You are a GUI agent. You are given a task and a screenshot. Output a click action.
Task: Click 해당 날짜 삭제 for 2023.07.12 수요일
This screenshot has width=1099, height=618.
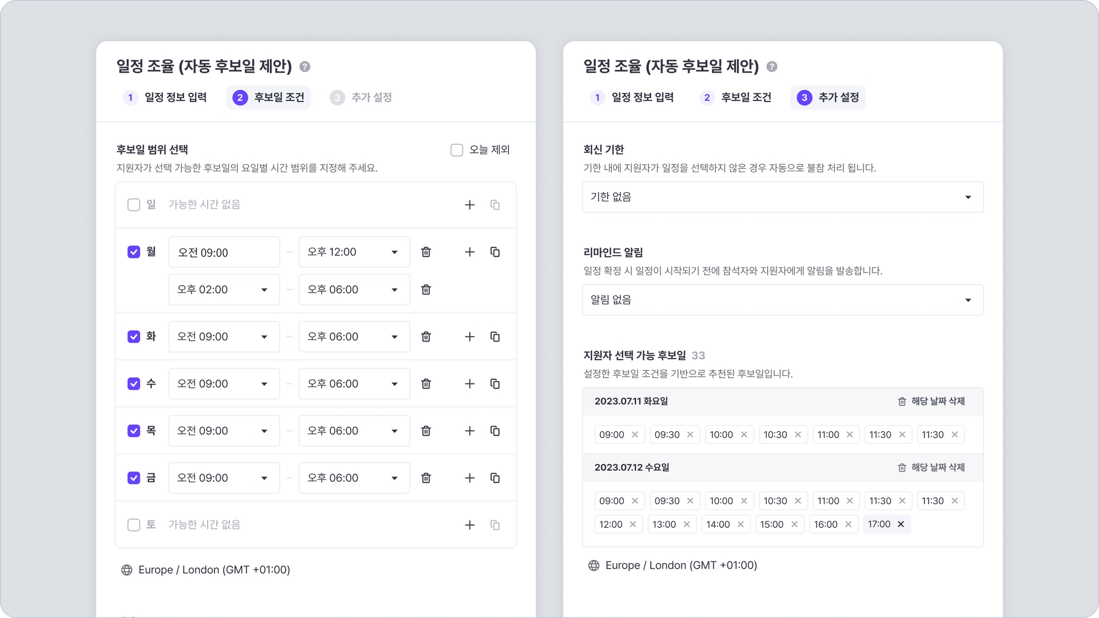[x=931, y=467]
